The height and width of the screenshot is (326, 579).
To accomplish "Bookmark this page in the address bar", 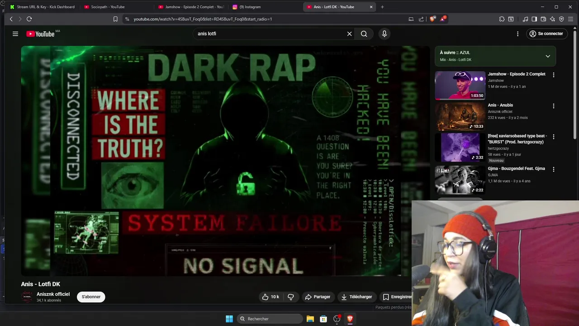I will tap(115, 19).
